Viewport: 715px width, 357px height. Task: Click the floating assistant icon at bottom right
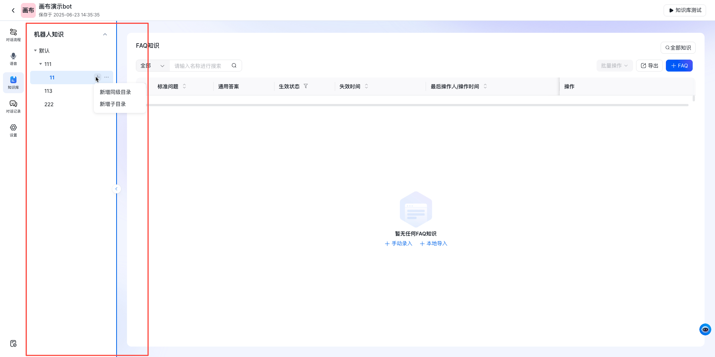705,329
